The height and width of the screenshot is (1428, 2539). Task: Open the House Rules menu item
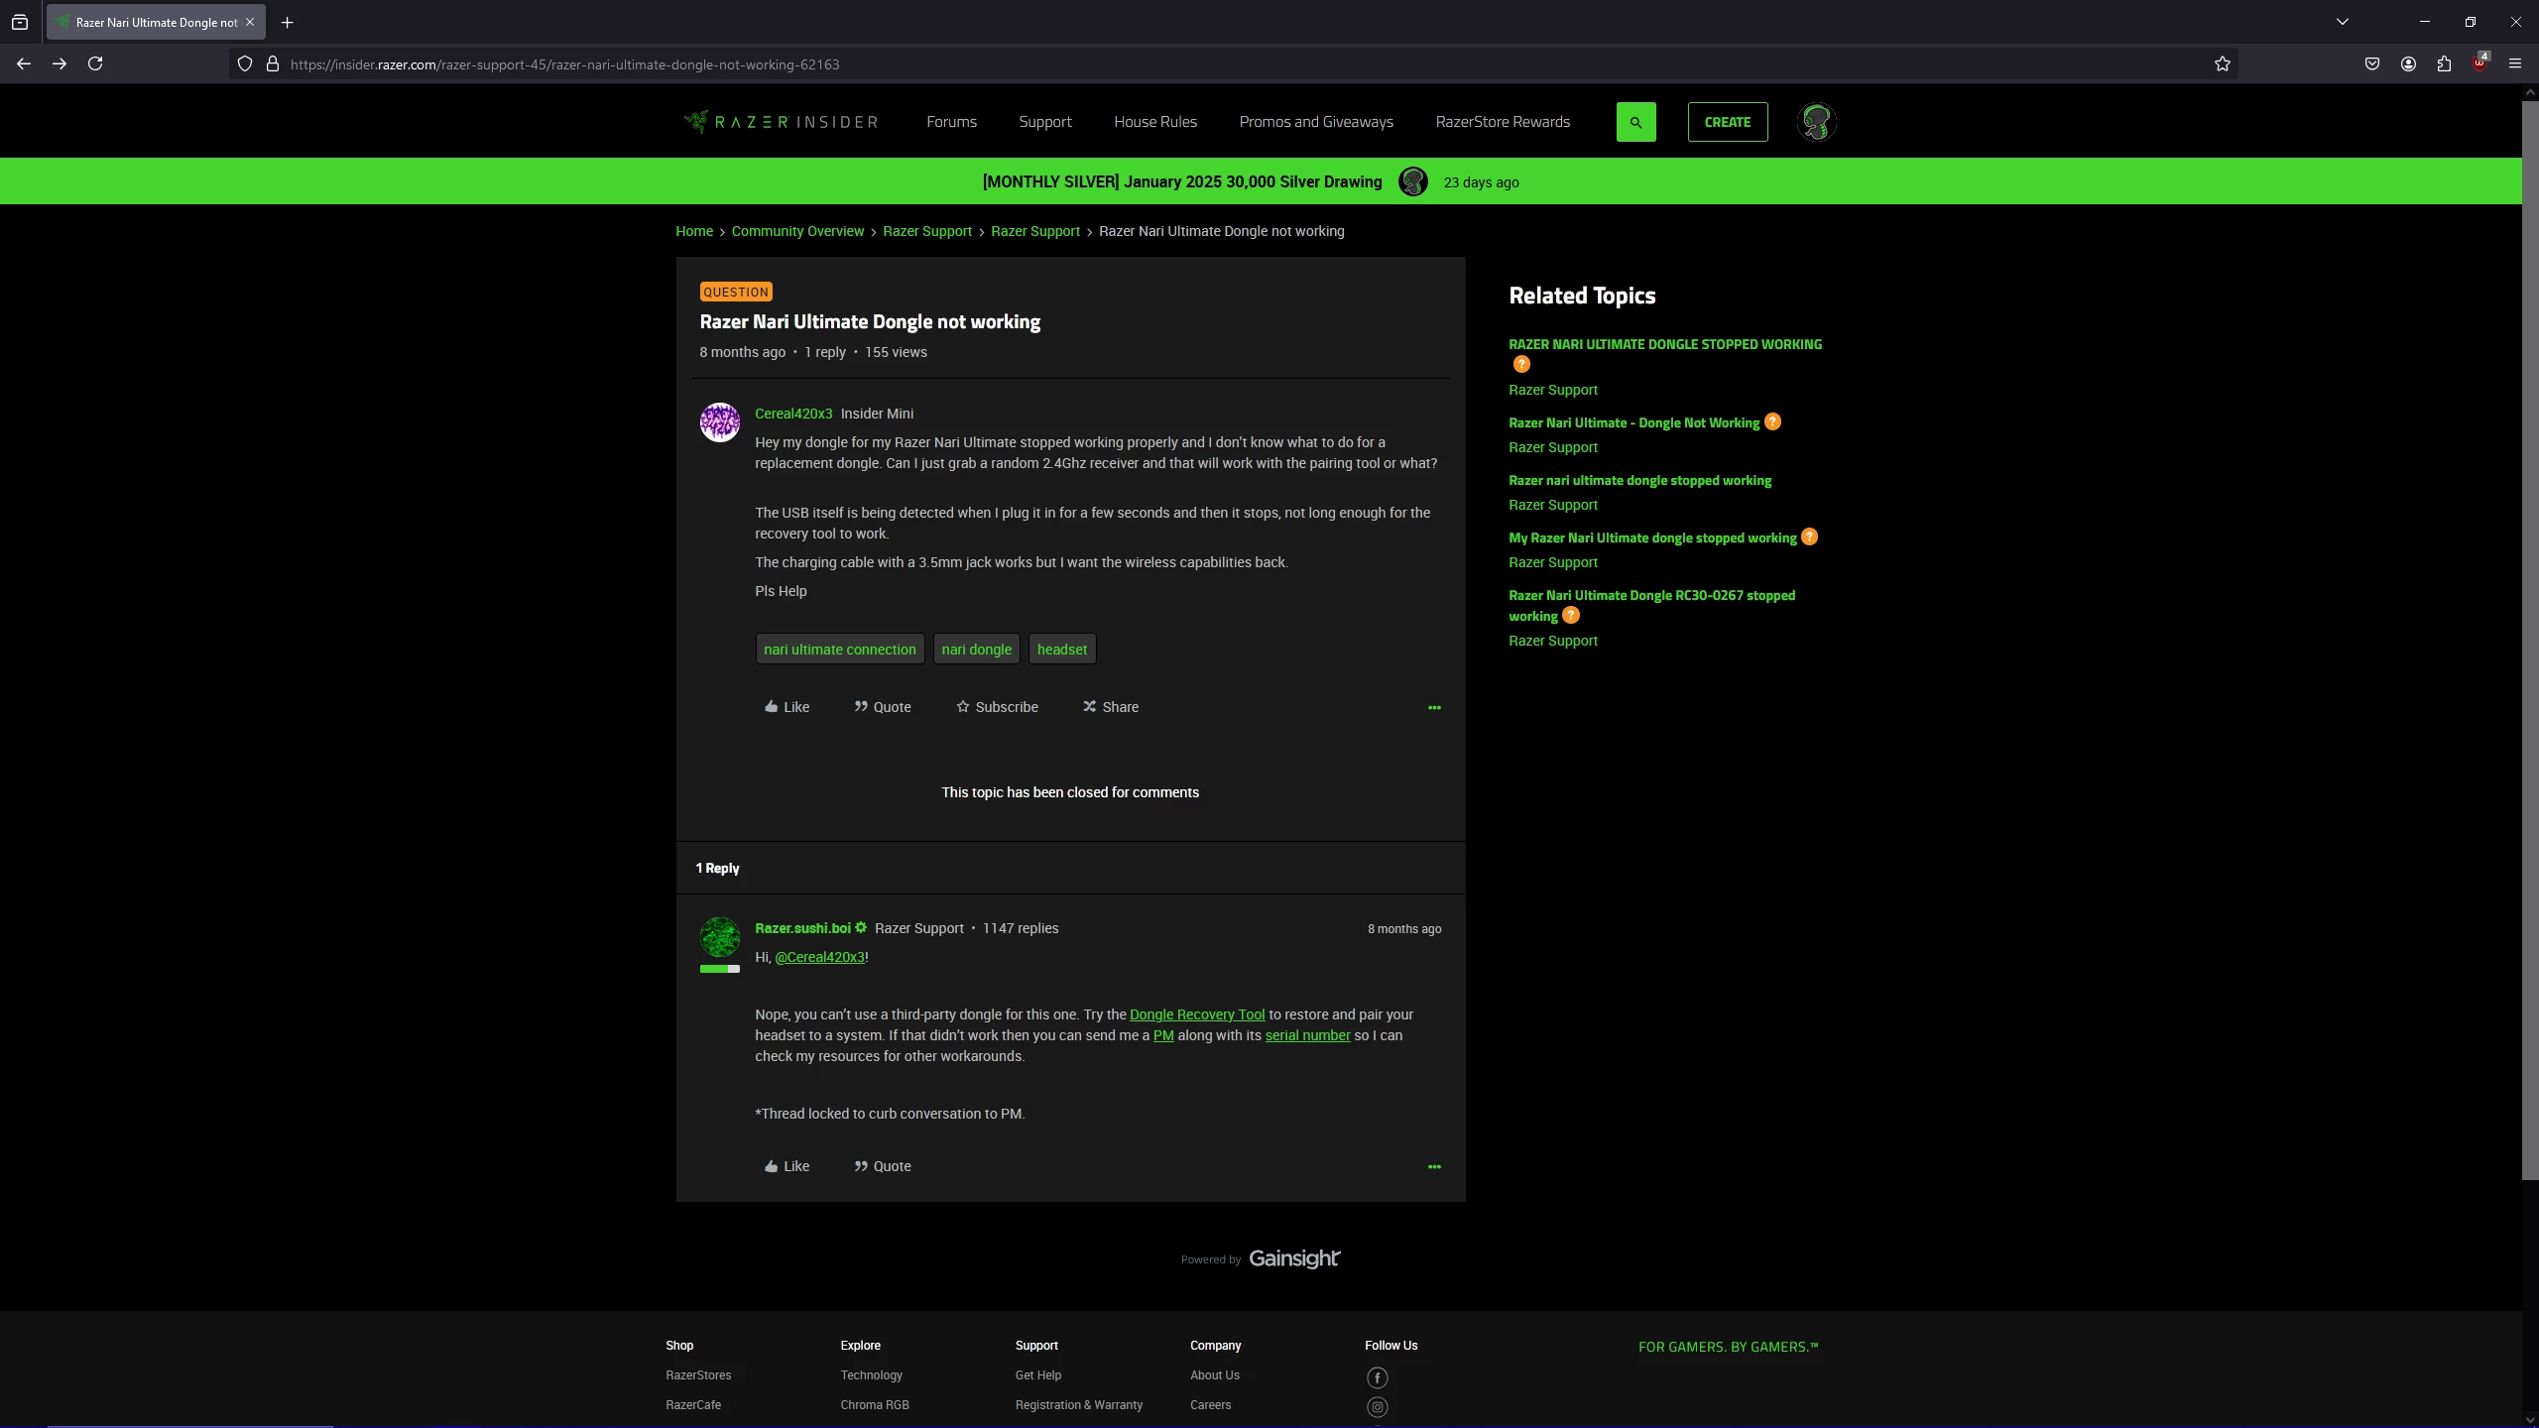coord(1154,122)
